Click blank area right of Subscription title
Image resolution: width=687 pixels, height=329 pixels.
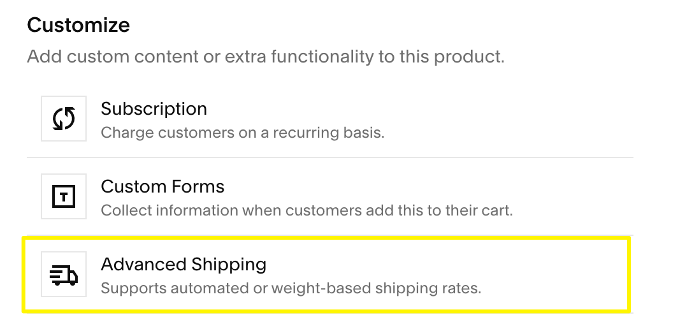[x=414, y=109]
